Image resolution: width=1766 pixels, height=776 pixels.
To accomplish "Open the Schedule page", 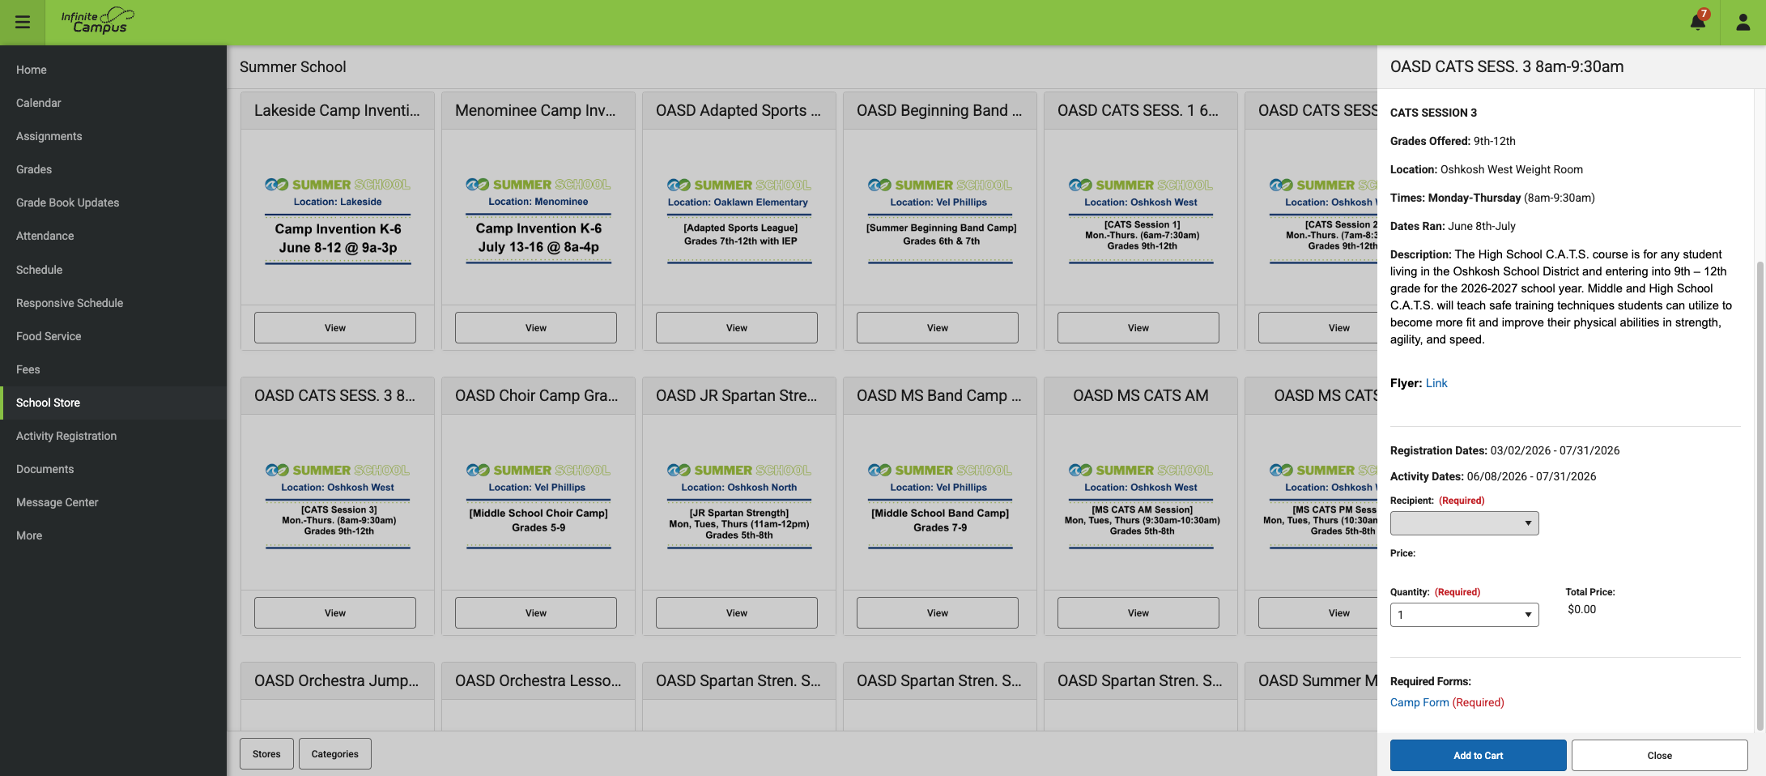I will [113, 270].
